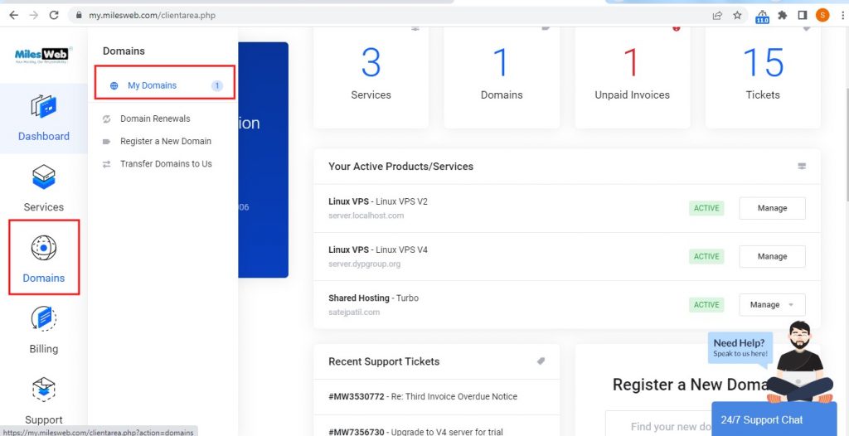Image resolution: width=849 pixels, height=436 pixels.
Task: Open the orange profile avatar
Action: click(822, 15)
